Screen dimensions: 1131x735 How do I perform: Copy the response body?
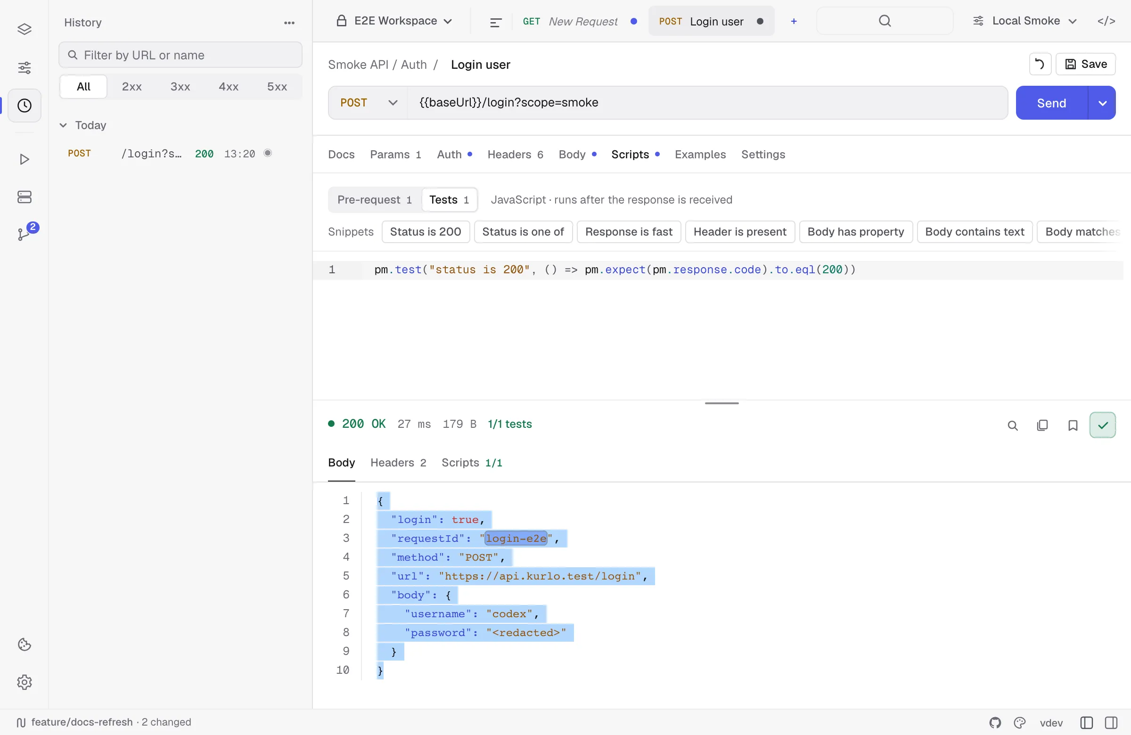(1042, 425)
